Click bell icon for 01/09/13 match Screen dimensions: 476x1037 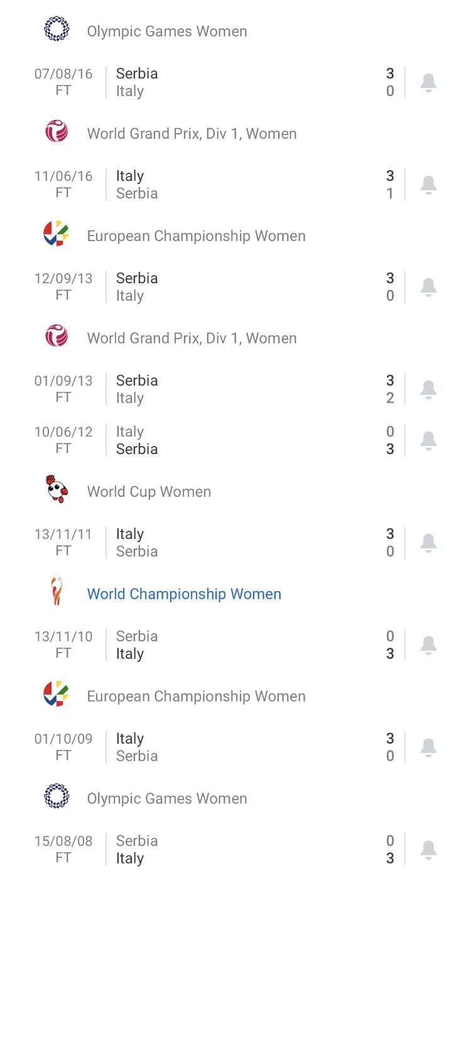[x=428, y=389]
